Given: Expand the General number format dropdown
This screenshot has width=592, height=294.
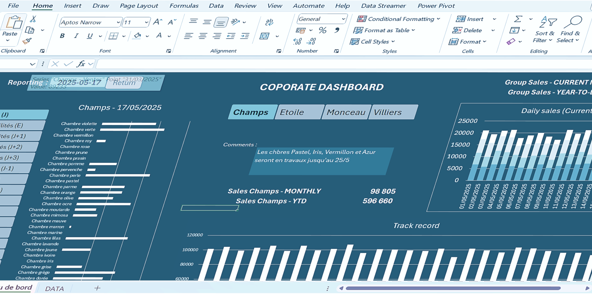Looking at the screenshot, I should point(343,19).
